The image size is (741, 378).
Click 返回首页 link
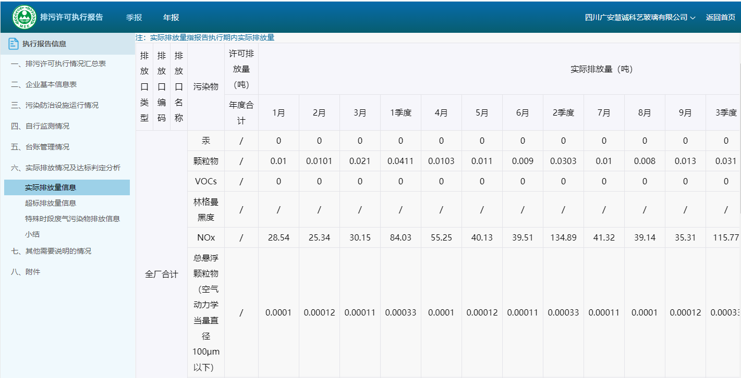tap(720, 17)
